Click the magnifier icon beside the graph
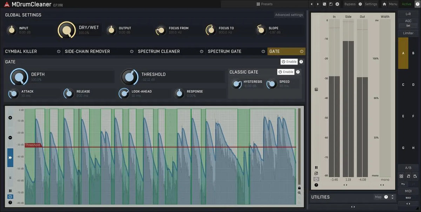Viewport: 421px width, 212px height. pyautogui.click(x=299, y=193)
